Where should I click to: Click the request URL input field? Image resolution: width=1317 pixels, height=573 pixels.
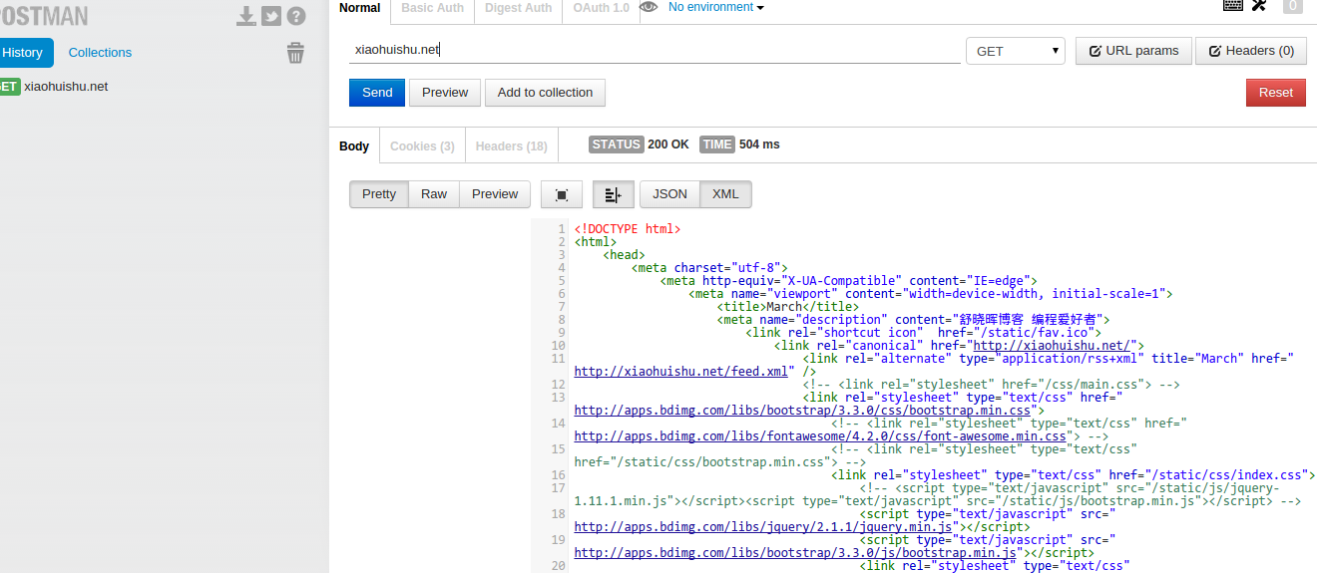[655, 50]
